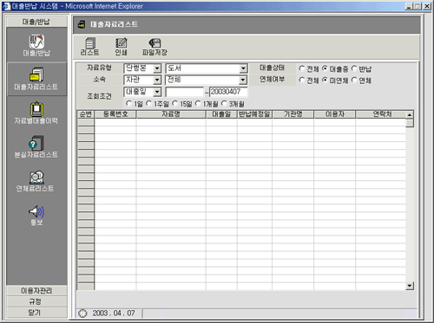Maximize the Internet Explorer window
Image resolution: width=434 pixels, height=323 pixels.
418,6
